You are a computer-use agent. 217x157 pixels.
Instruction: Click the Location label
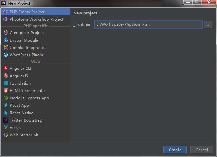[82, 25]
